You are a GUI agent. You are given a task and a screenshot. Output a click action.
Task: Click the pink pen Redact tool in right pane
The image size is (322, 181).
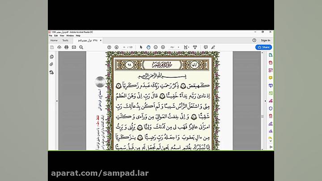(271, 101)
